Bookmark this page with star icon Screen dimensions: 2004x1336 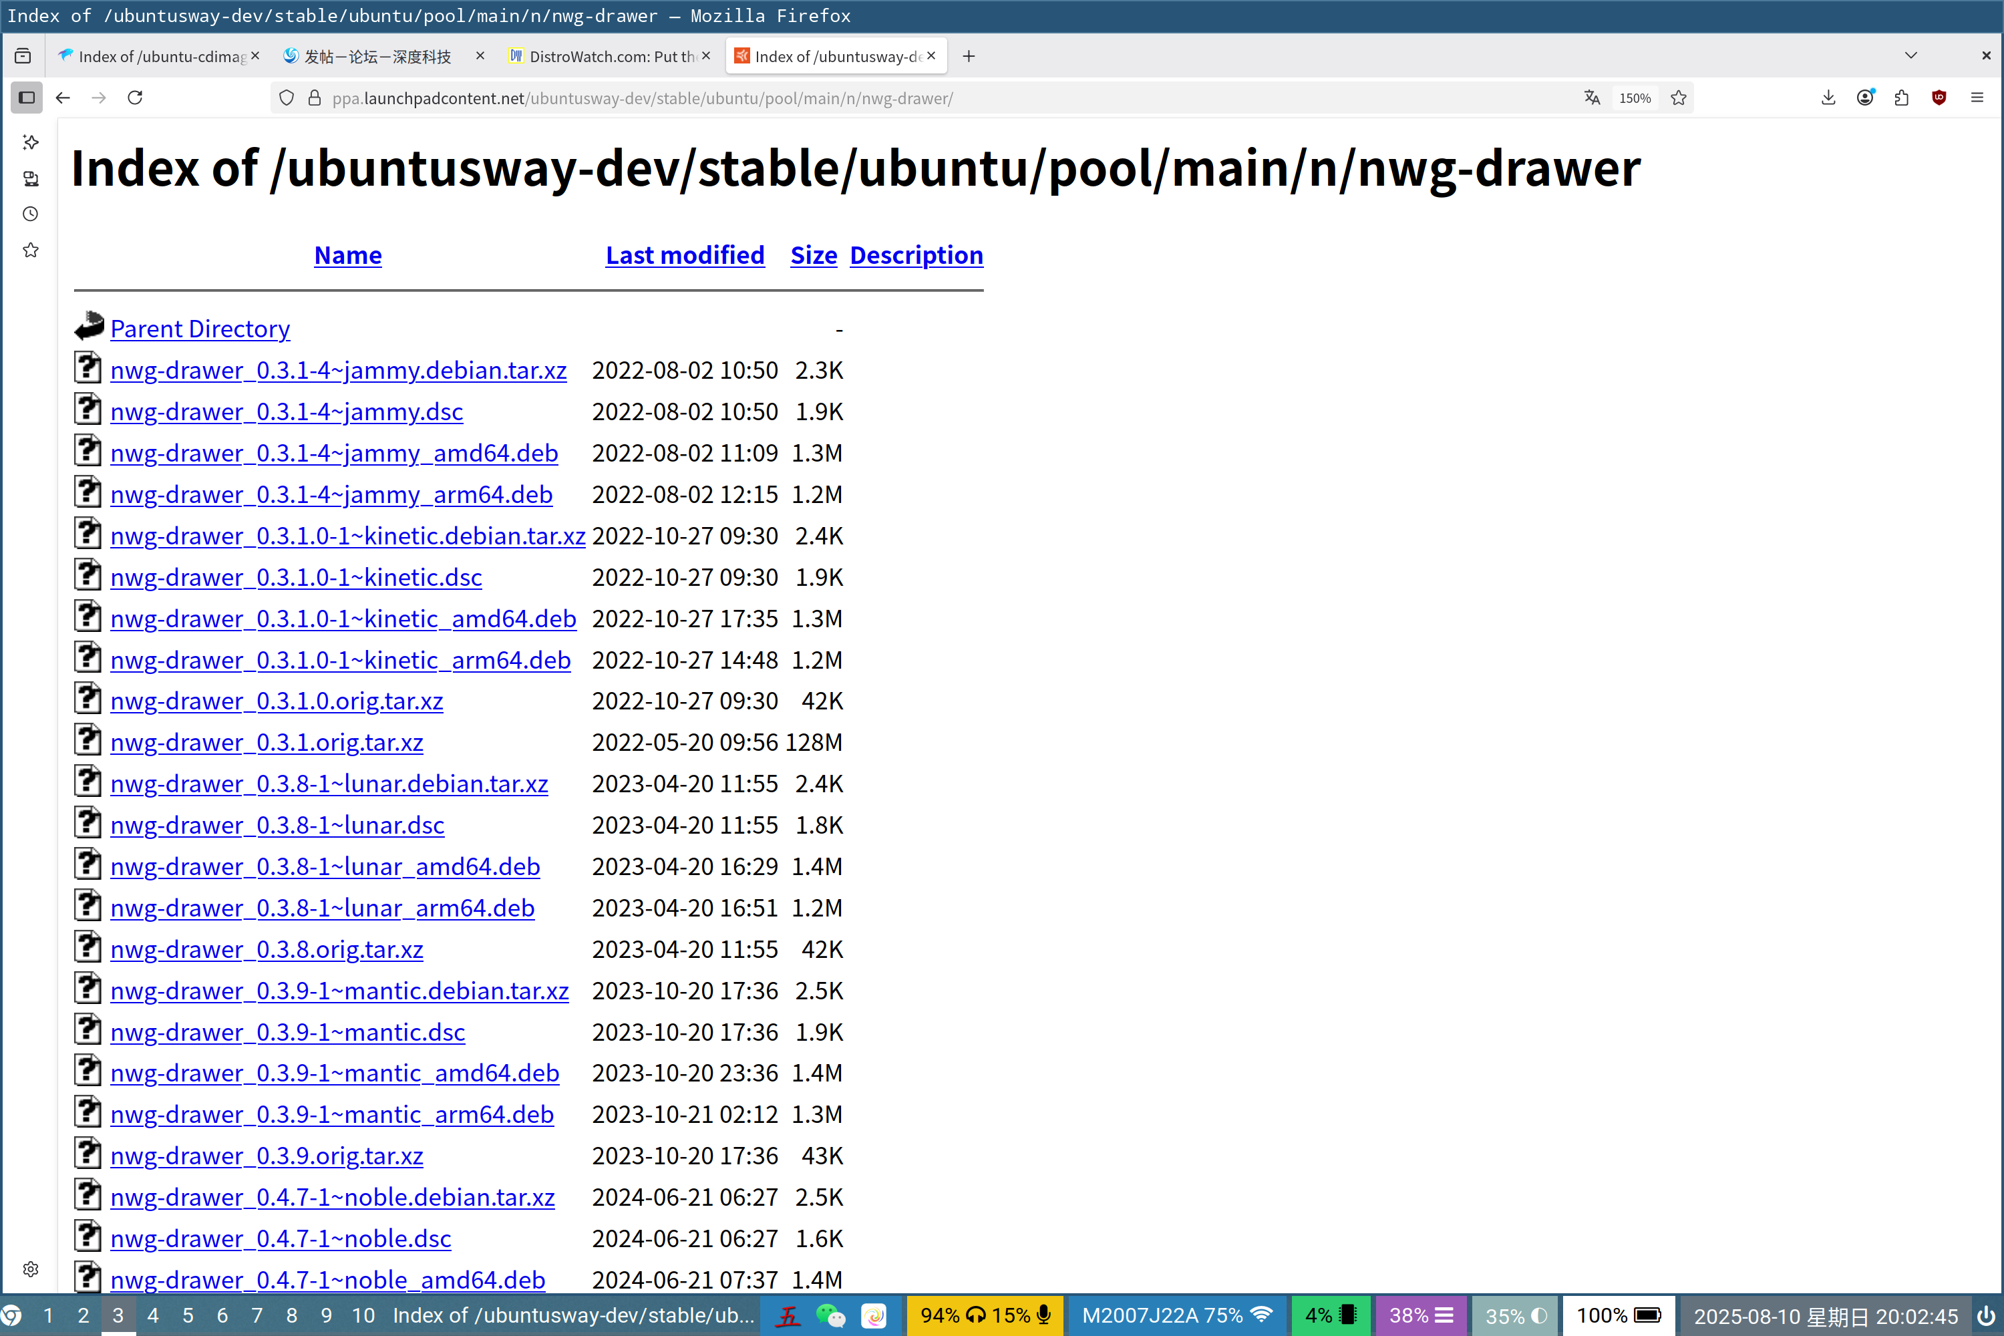pyautogui.click(x=1679, y=98)
